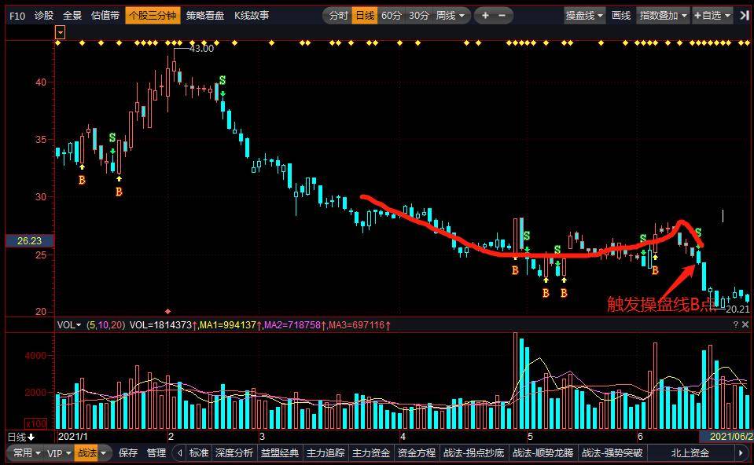
Task: Click the 43.00 high price label
Action: click(201, 49)
